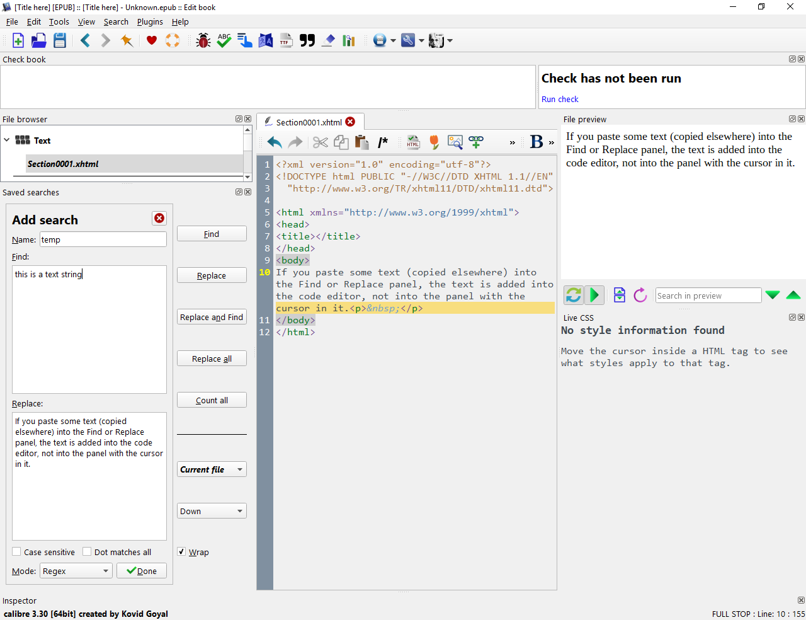The height and width of the screenshot is (620, 806).
Task: Open the Current file scope dropdown
Action: [x=212, y=469]
